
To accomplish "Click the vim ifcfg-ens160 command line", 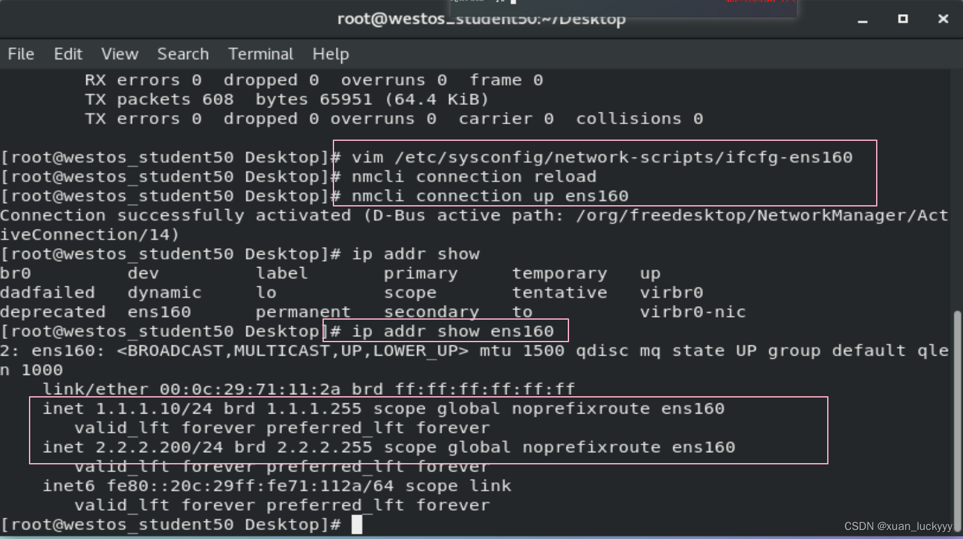I will tap(601, 158).
